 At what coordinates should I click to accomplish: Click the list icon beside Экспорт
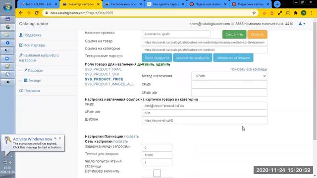coord(25,80)
